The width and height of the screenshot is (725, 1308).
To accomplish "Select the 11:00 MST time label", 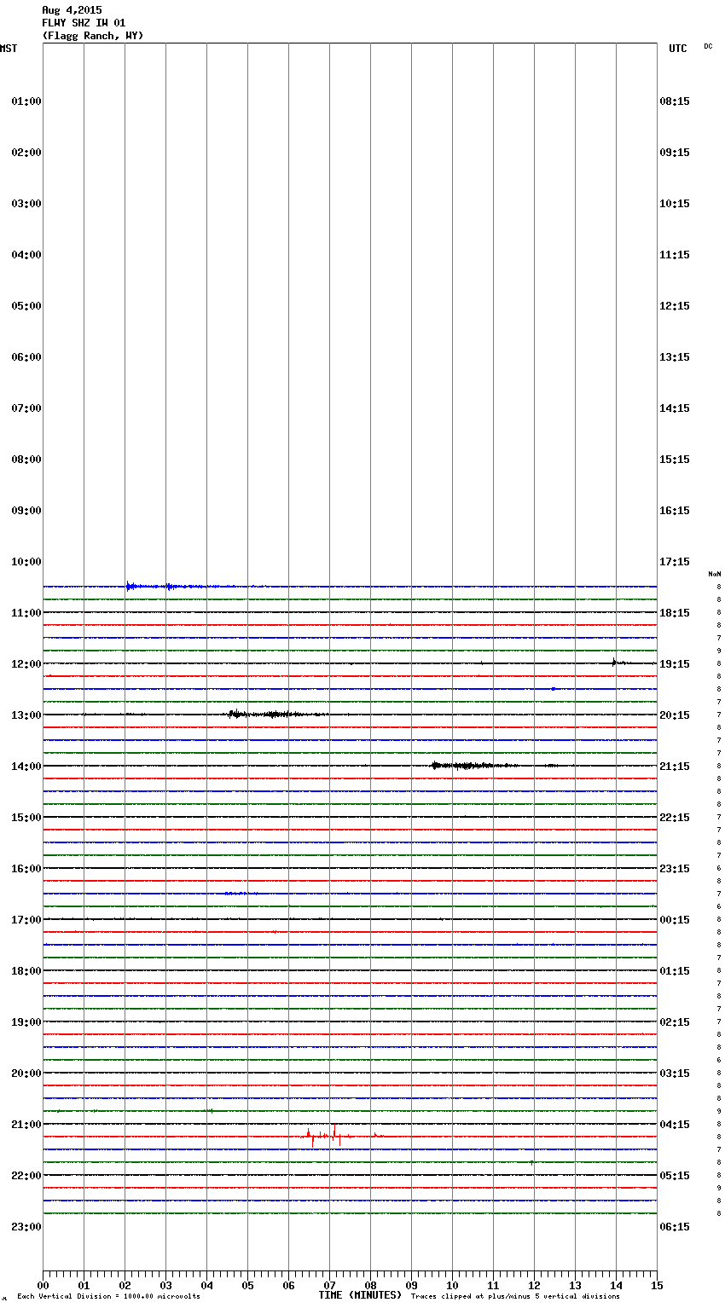I will point(26,613).
